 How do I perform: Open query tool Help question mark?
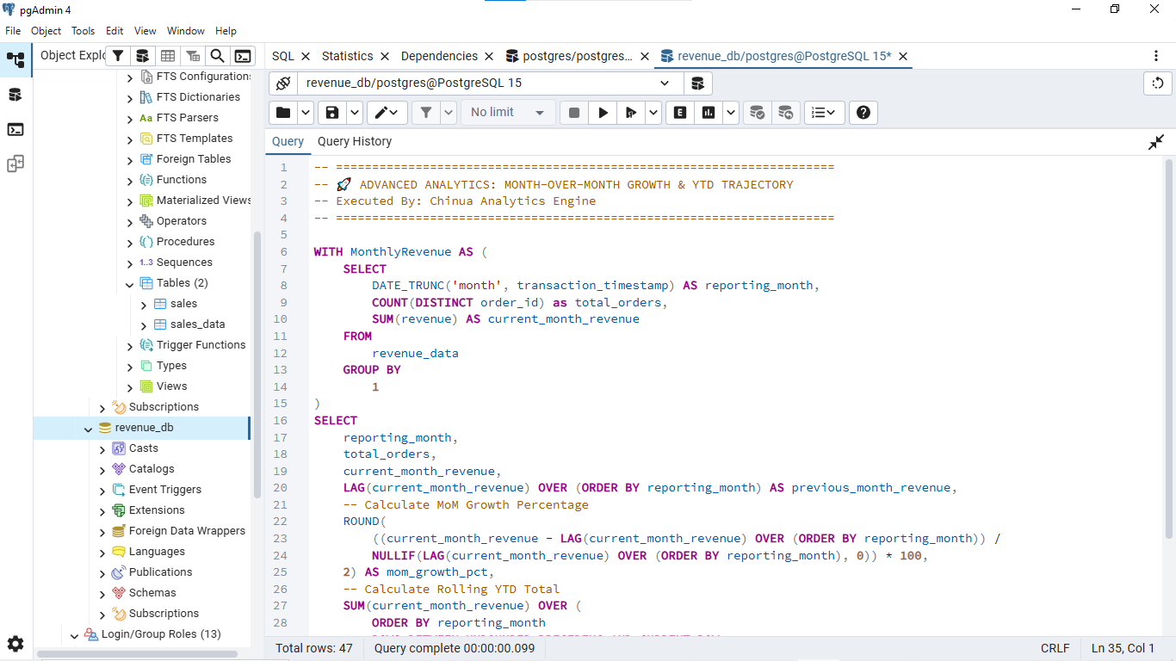(x=863, y=113)
